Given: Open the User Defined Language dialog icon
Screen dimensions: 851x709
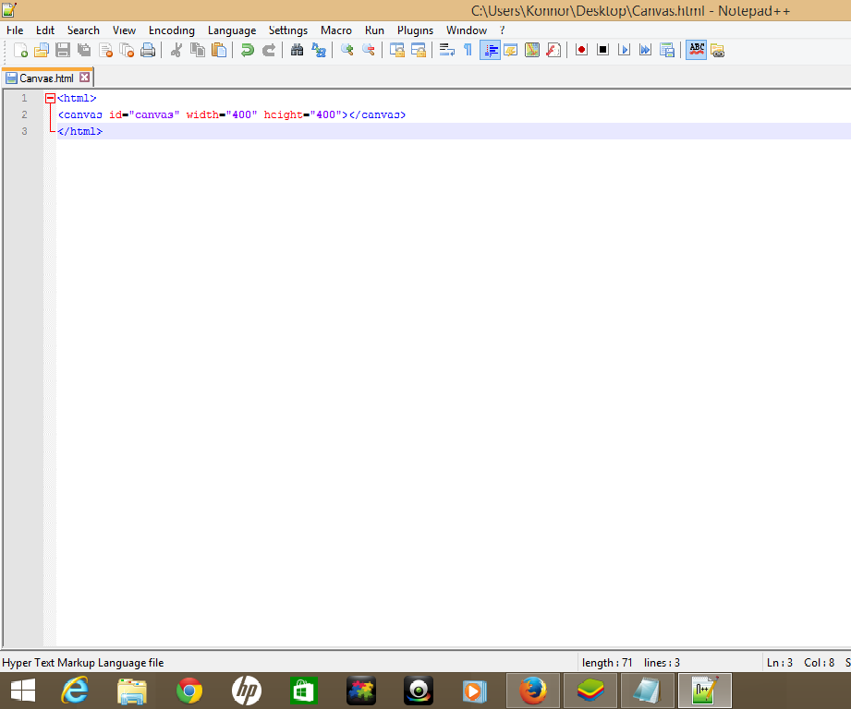Looking at the screenshot, I should [x=511, y=51].
